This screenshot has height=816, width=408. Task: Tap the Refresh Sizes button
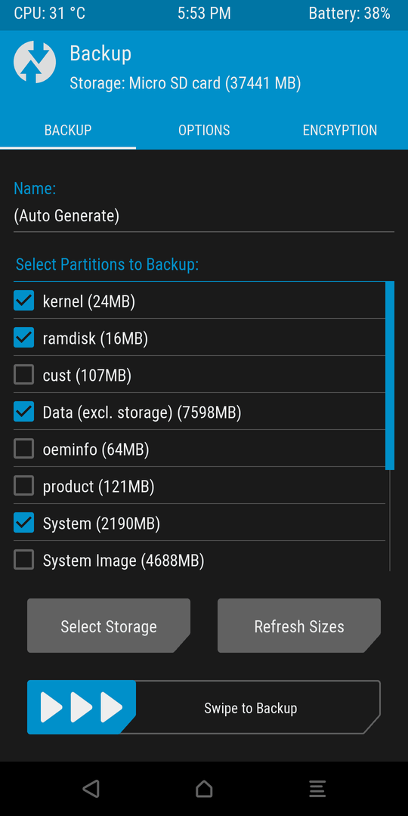(x=299, y=626)
